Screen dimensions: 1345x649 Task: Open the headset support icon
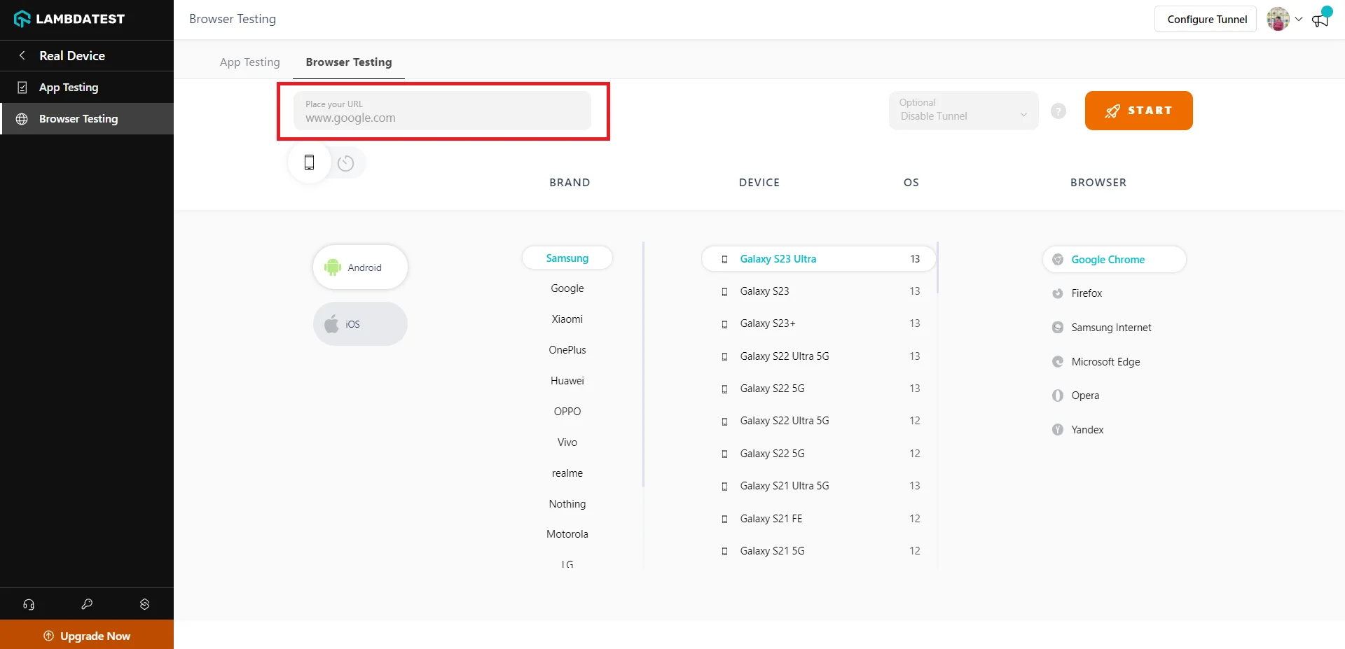tap(29, 604)
